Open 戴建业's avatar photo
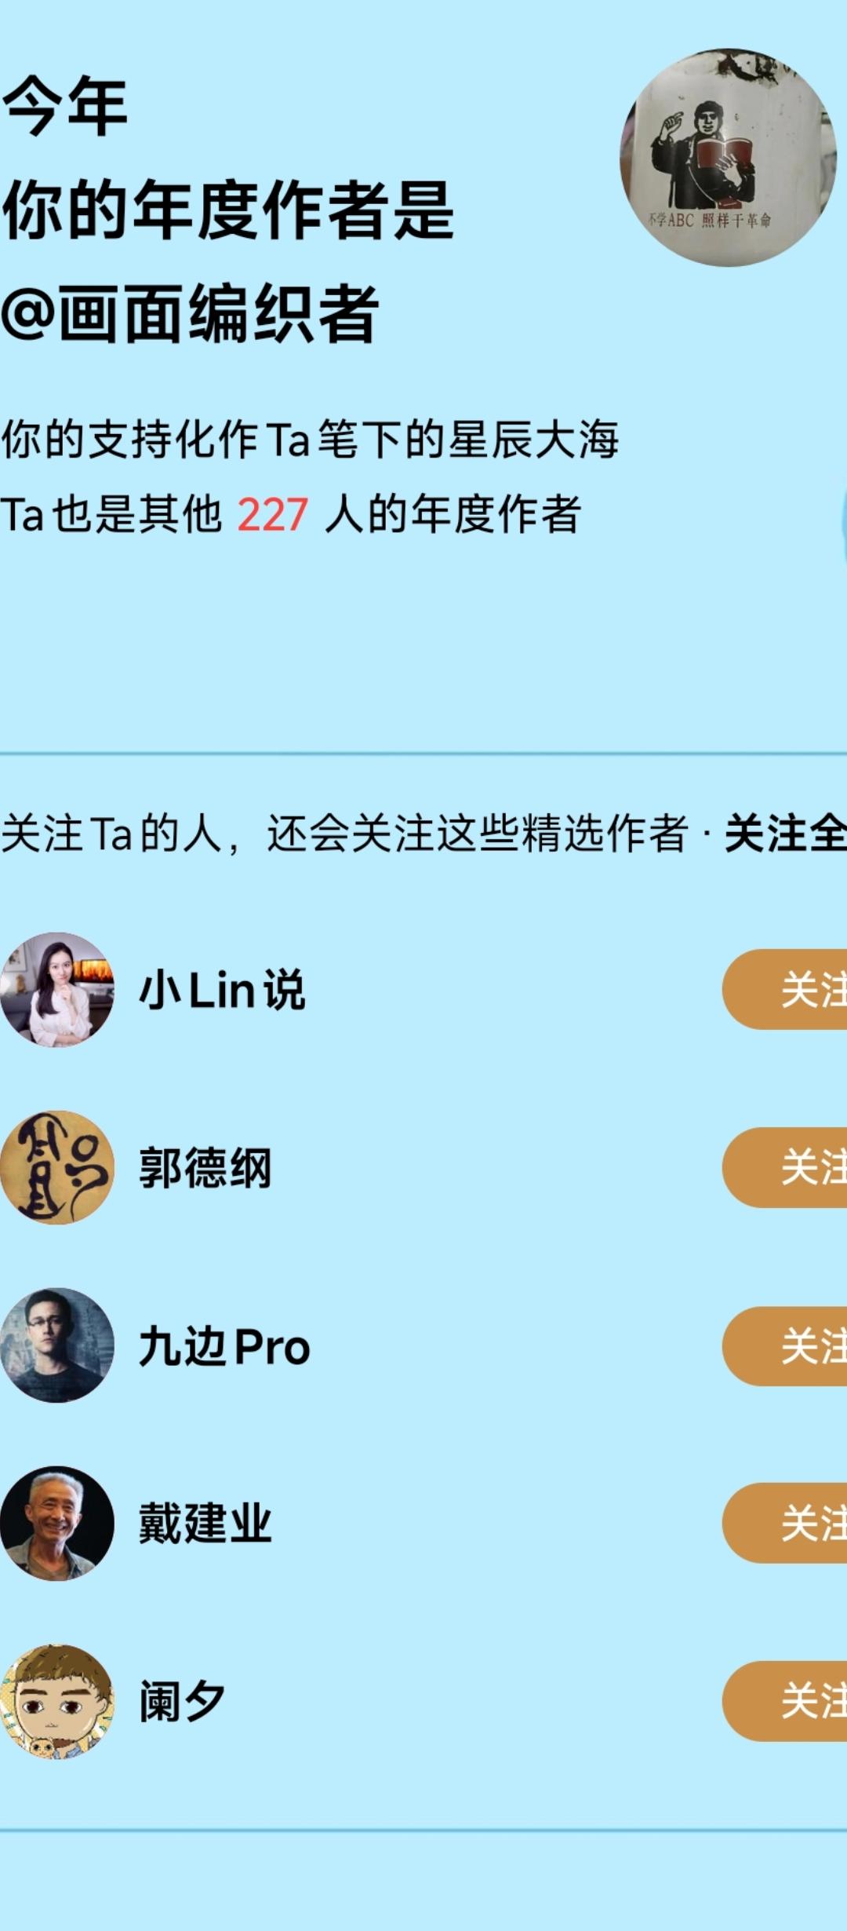This screenshot has width=847, height=1931. coord(56,1524)
